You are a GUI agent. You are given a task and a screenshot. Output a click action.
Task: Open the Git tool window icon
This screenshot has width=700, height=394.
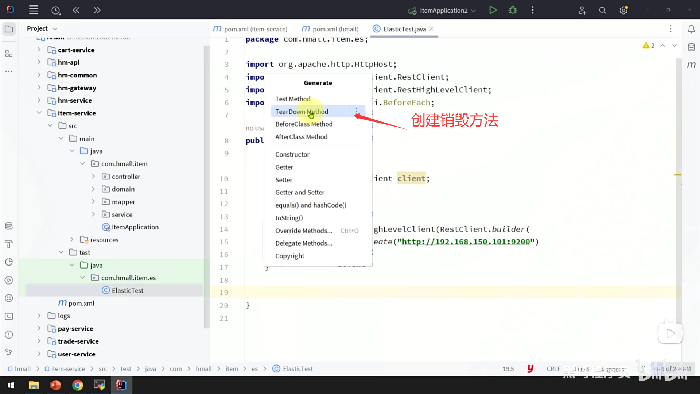9,352
